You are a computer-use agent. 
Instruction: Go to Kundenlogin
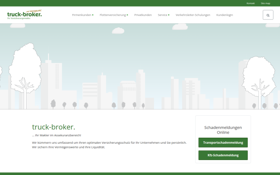[x=224, y=15]
